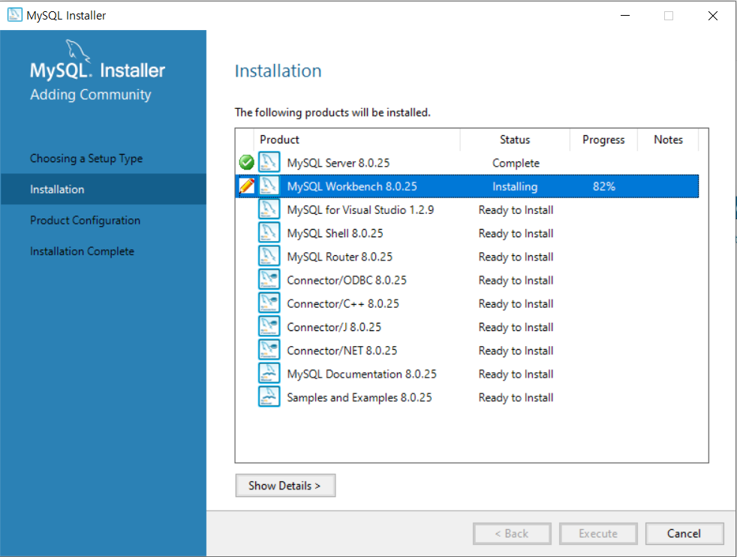Click the Connector/ODBC 8.0.25 product icon
The height and width of the screenshot is (557, 737).
269,280
